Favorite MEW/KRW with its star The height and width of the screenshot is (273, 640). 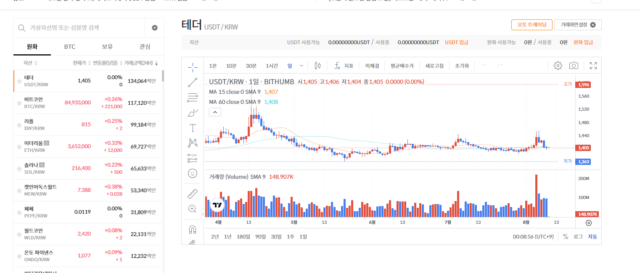(19, 191)
